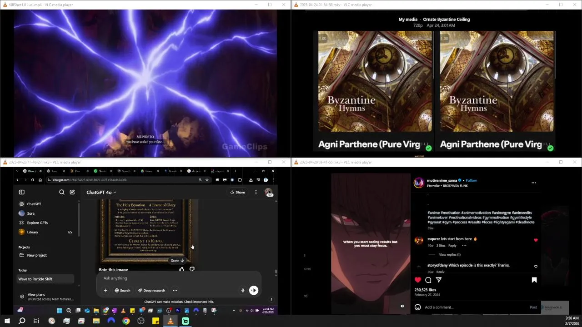This screenshot has width=582, height=327.
Task: Click the My media breadcrumb link
Action: coord(408,19)
